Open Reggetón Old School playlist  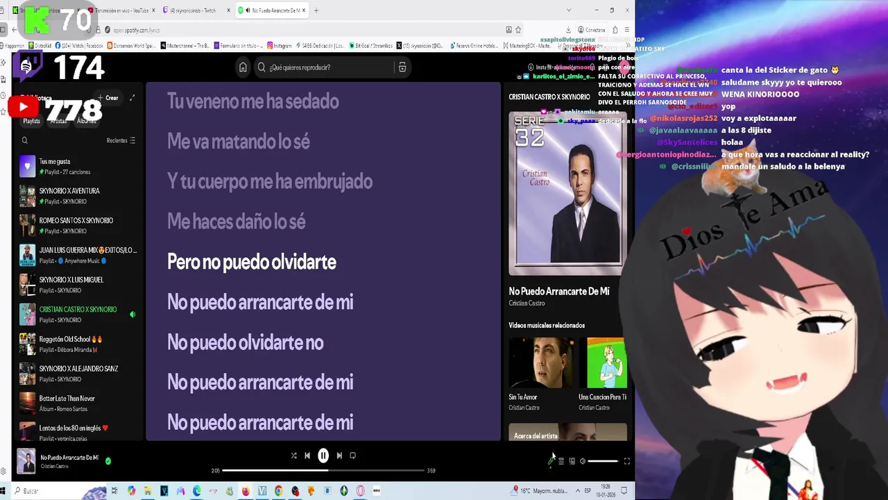click(80, 344)
